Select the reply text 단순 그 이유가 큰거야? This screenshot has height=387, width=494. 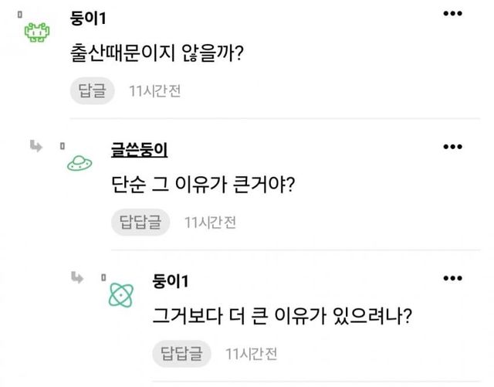(204, 186)
